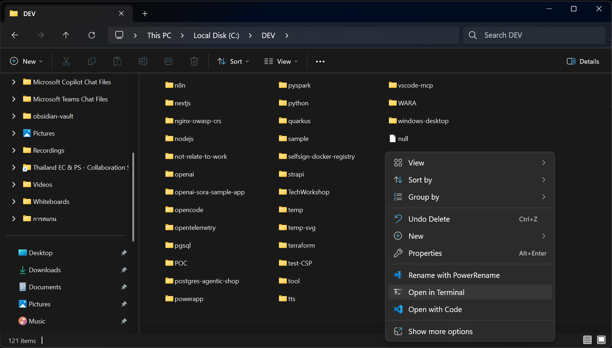Image resolution: width=612 pixels, height=348 pixels.
Task: Expand Microsoft Teams Chat Files tree node
Action: (14, 99)
